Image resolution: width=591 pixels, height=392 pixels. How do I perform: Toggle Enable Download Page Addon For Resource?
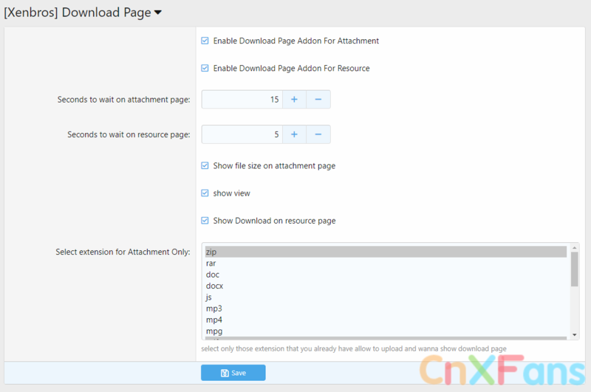[x=205, y=68]
